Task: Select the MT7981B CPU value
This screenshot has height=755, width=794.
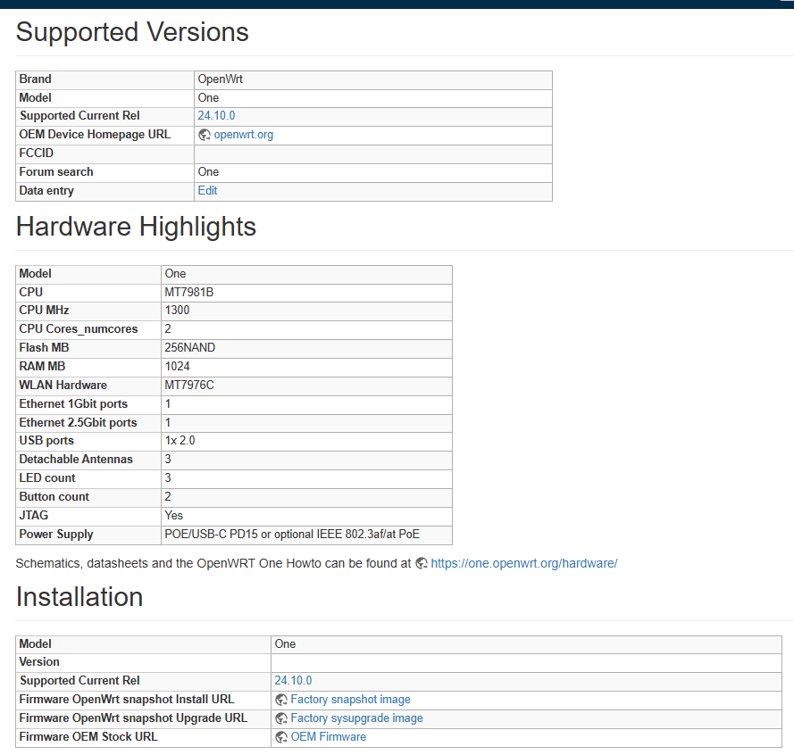Action: click(x=188, y=293)
